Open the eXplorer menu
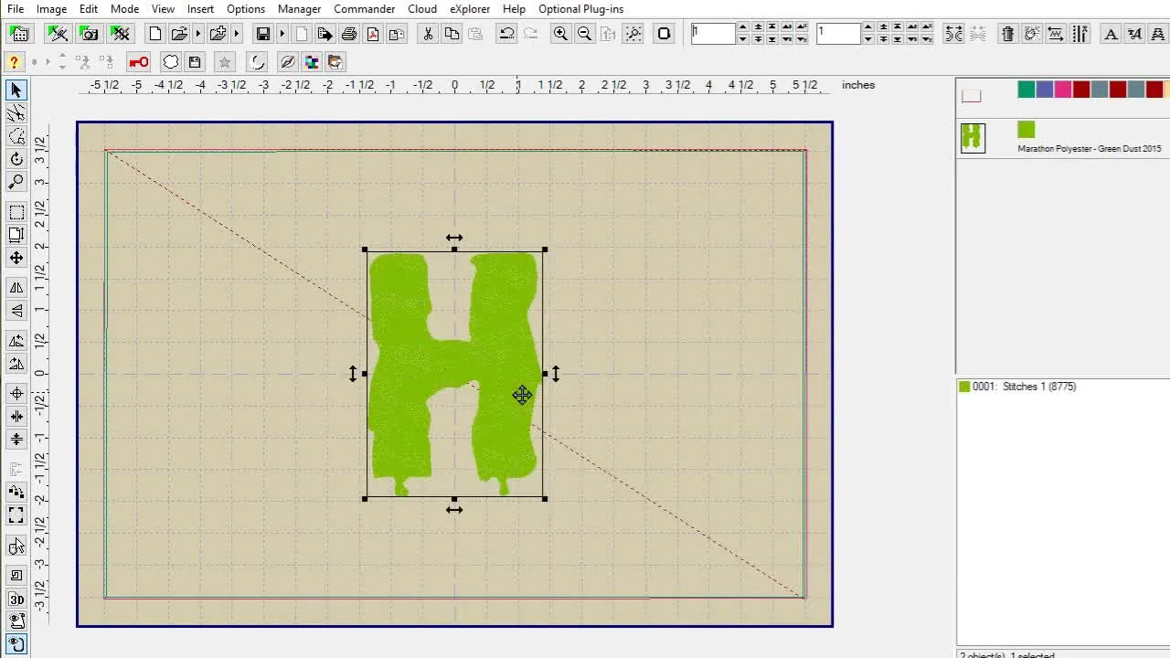Viewport: 1170px width, 658px height. click(x=470, y=8)
